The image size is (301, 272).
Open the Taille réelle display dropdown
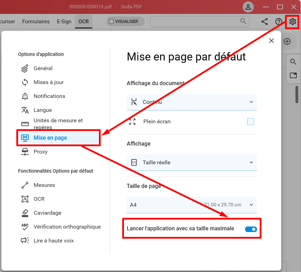coord(192,163)
